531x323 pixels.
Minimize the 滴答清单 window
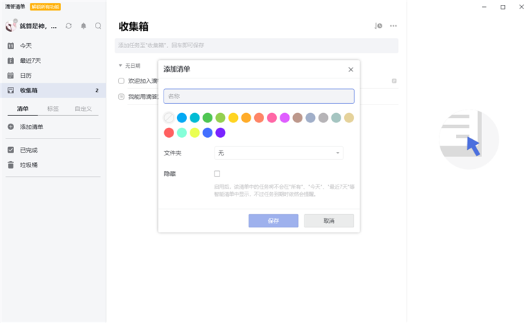click(x=484, y=7)
